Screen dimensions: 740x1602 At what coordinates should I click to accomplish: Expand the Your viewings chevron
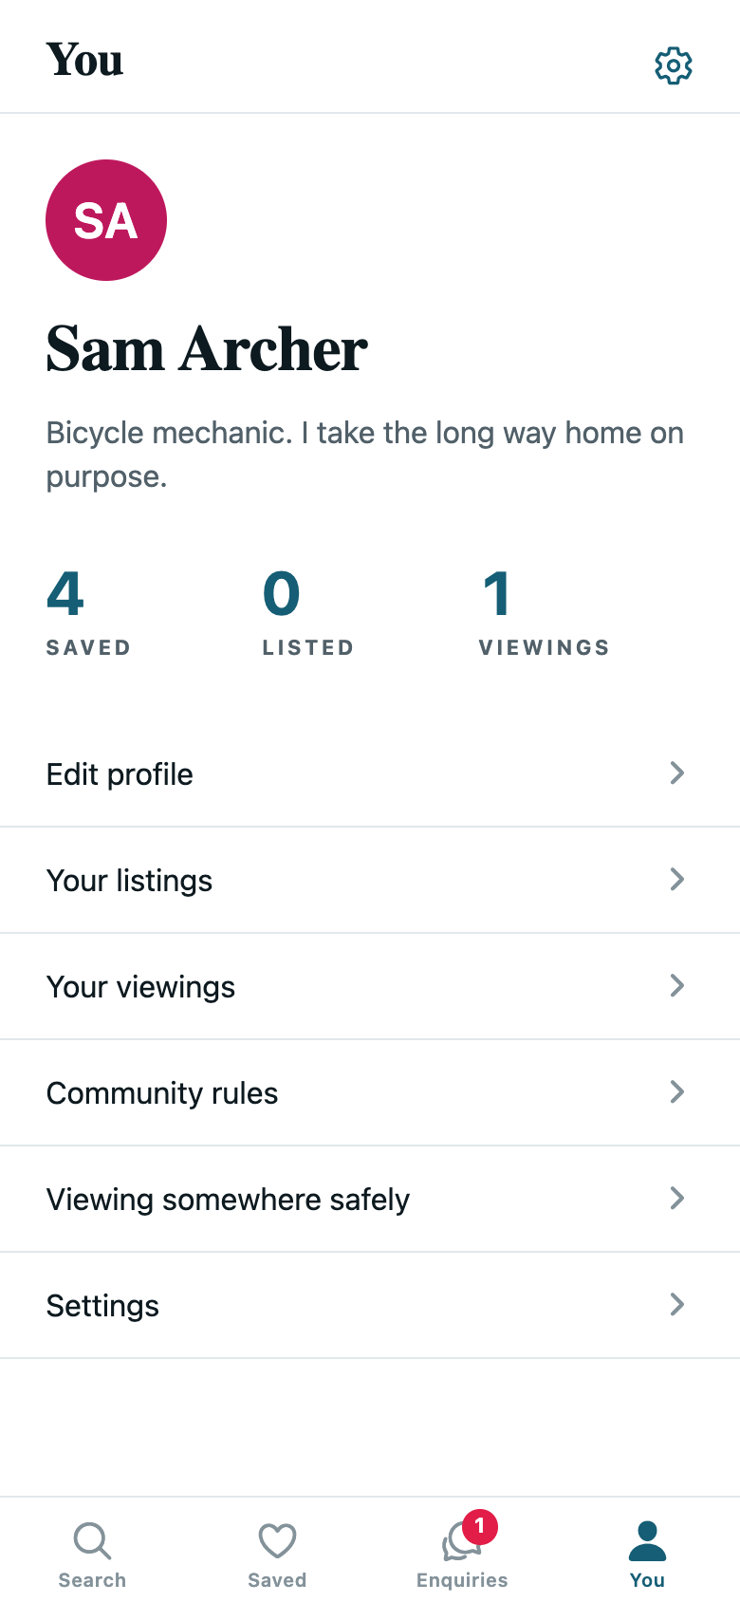pyautogui.click(x=677, y=985)
